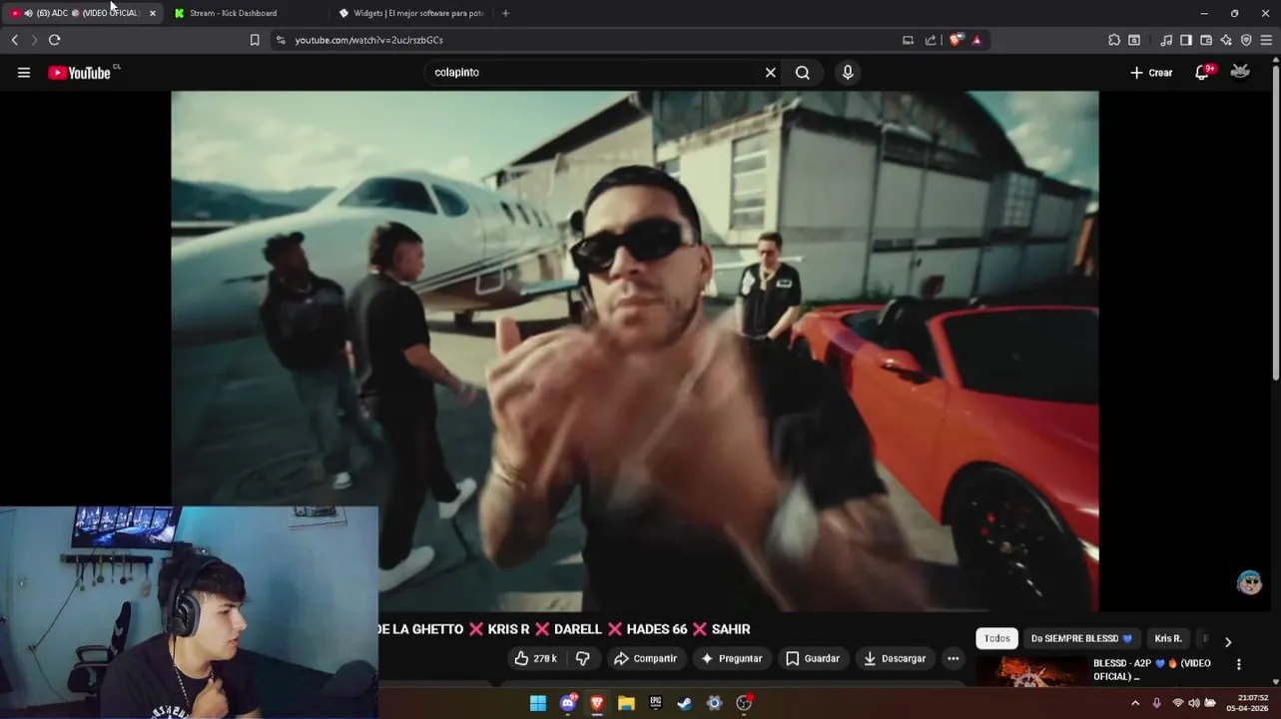Select the Kris R. filter chip

pyautogui.click(x=1167, y=638)
